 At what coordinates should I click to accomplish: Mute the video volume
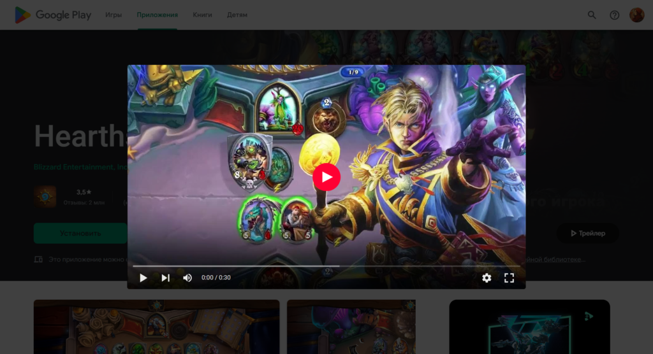click(x=187, y=278)
